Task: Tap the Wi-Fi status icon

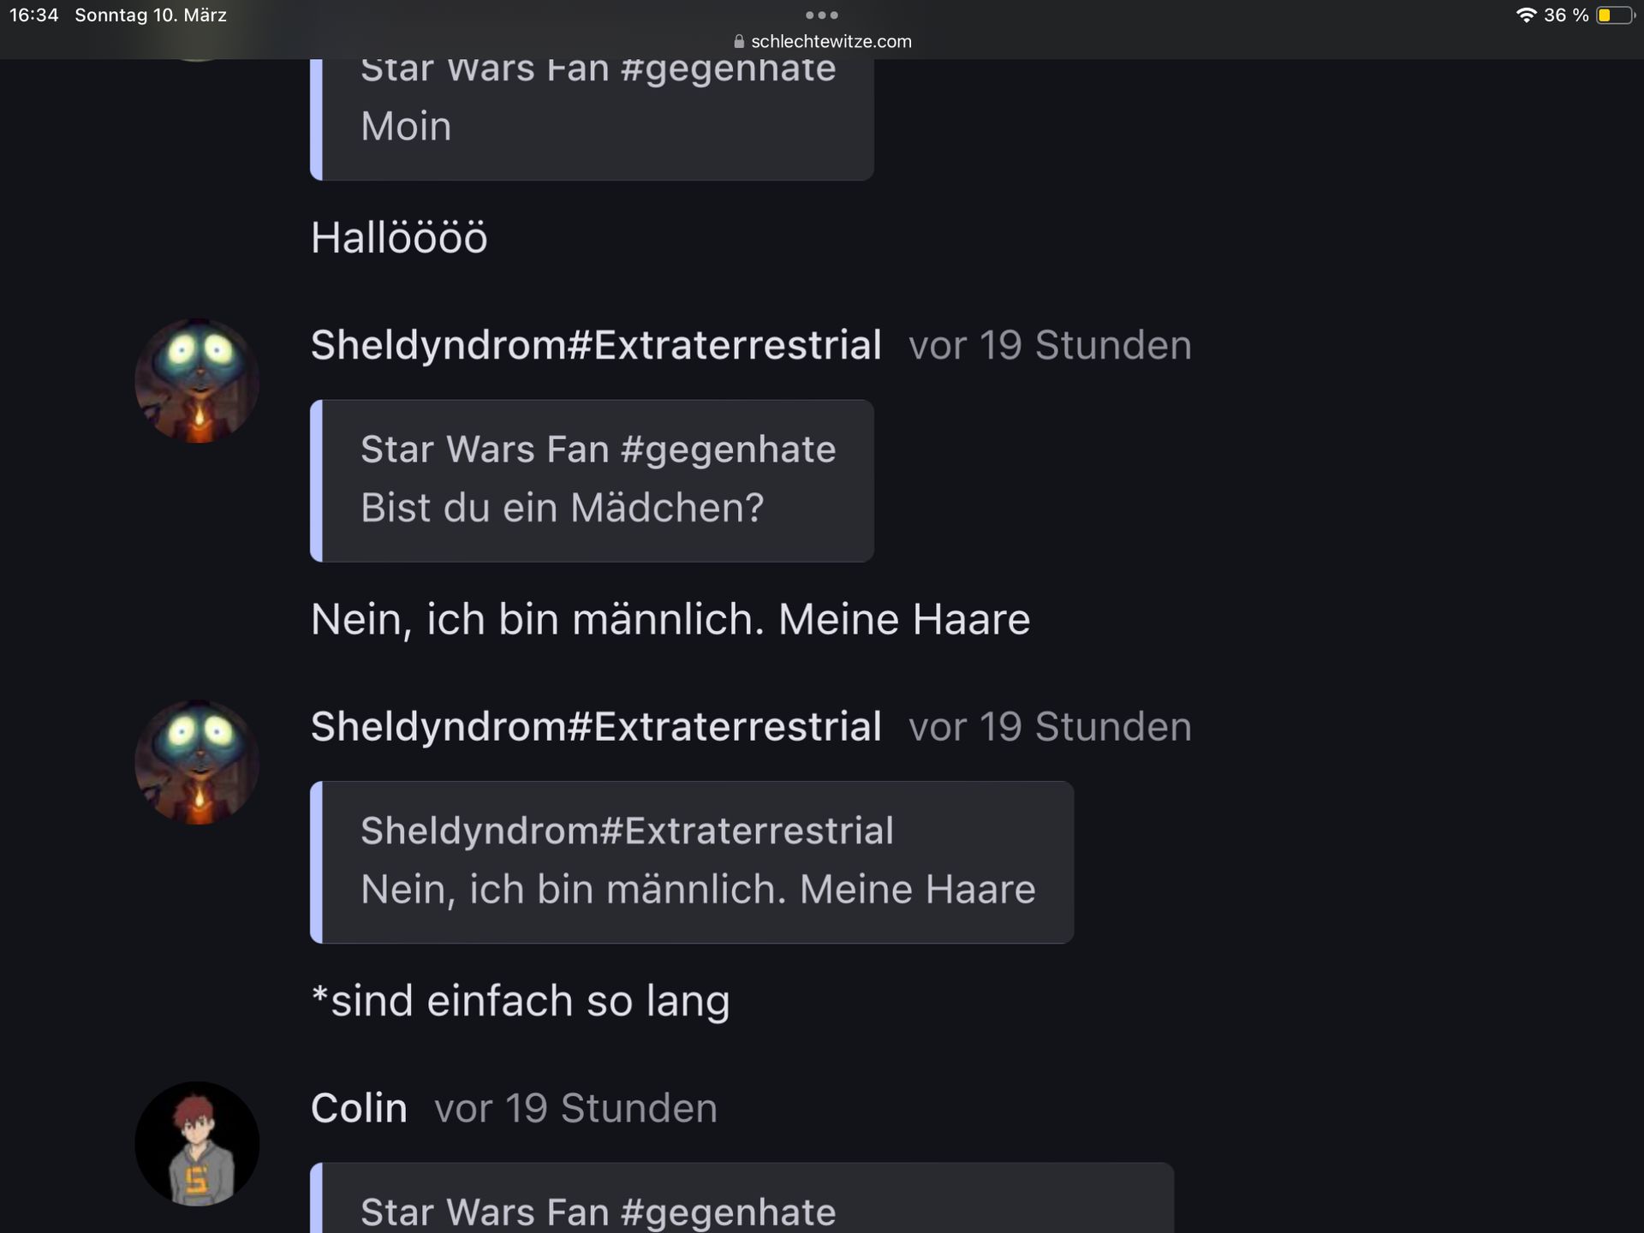Action: click(x=1526, y=15)
